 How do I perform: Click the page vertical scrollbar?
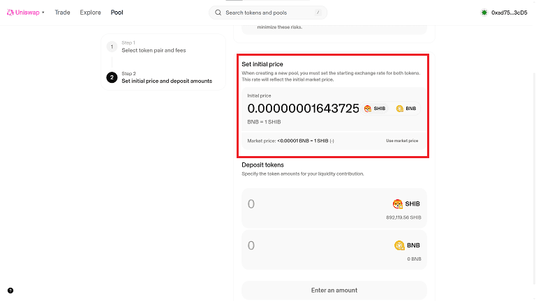[x=535, y=178]
